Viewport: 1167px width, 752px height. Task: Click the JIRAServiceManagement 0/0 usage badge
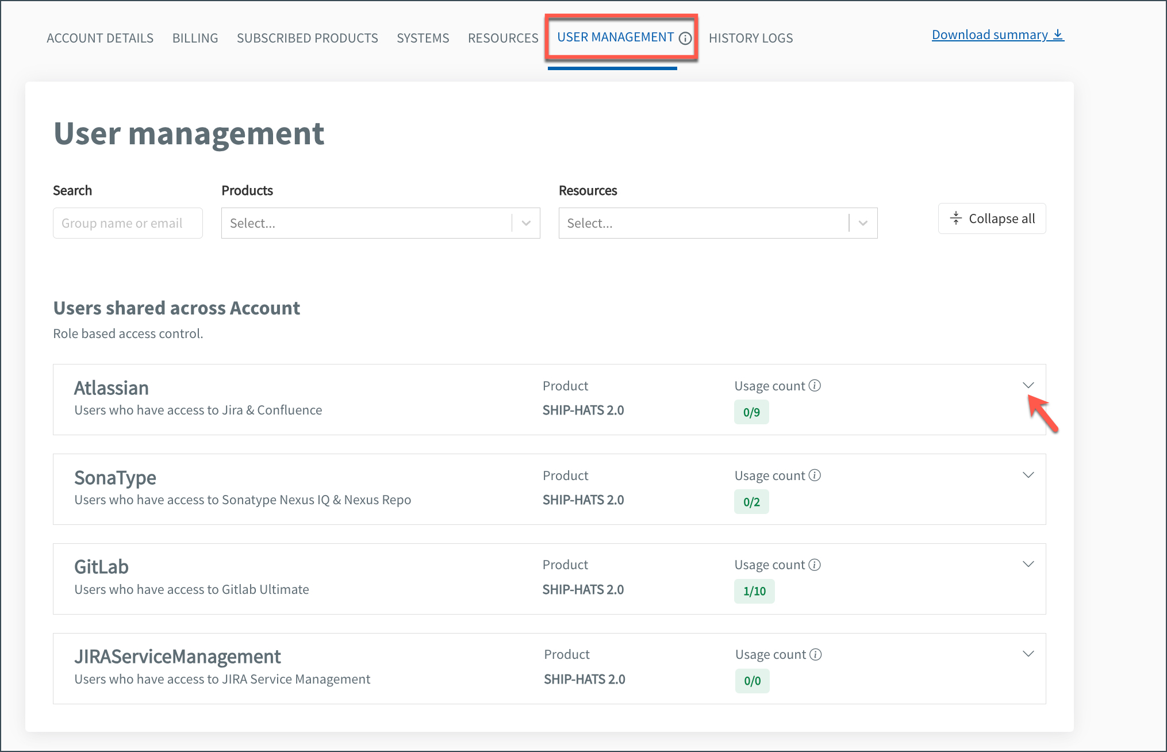click(x=753, y=681)
